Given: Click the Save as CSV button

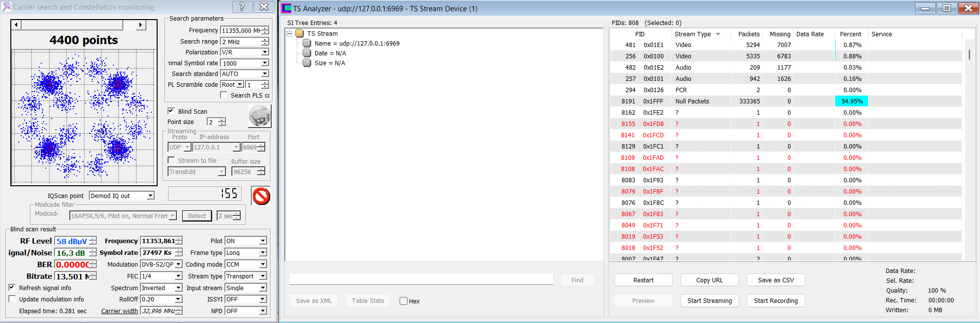Looking at the screenshot, I should pos(776,280).
